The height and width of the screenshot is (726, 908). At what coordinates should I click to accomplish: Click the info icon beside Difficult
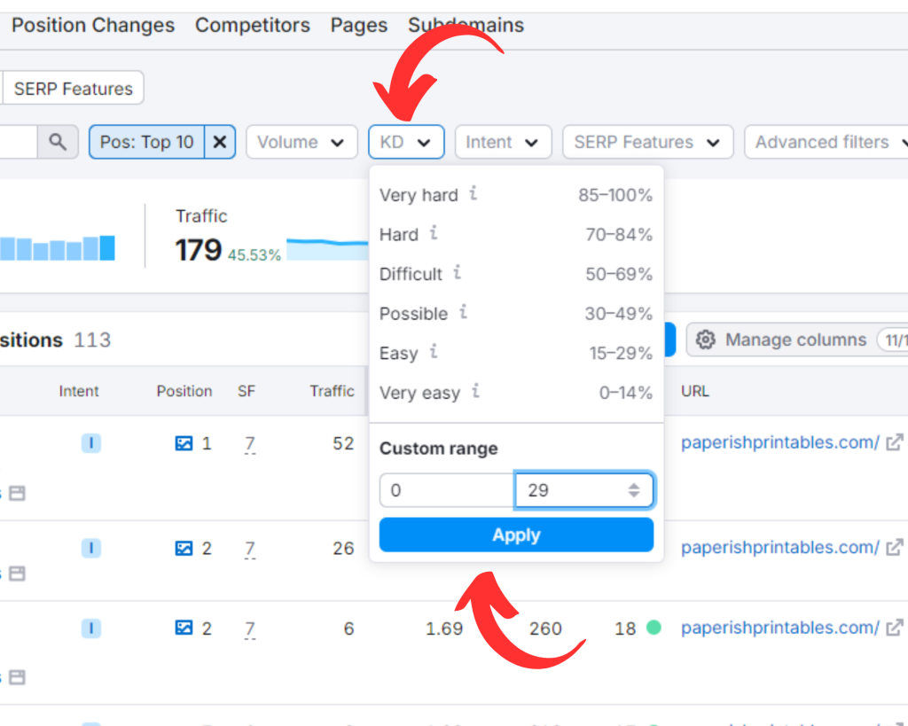(458, 272)
